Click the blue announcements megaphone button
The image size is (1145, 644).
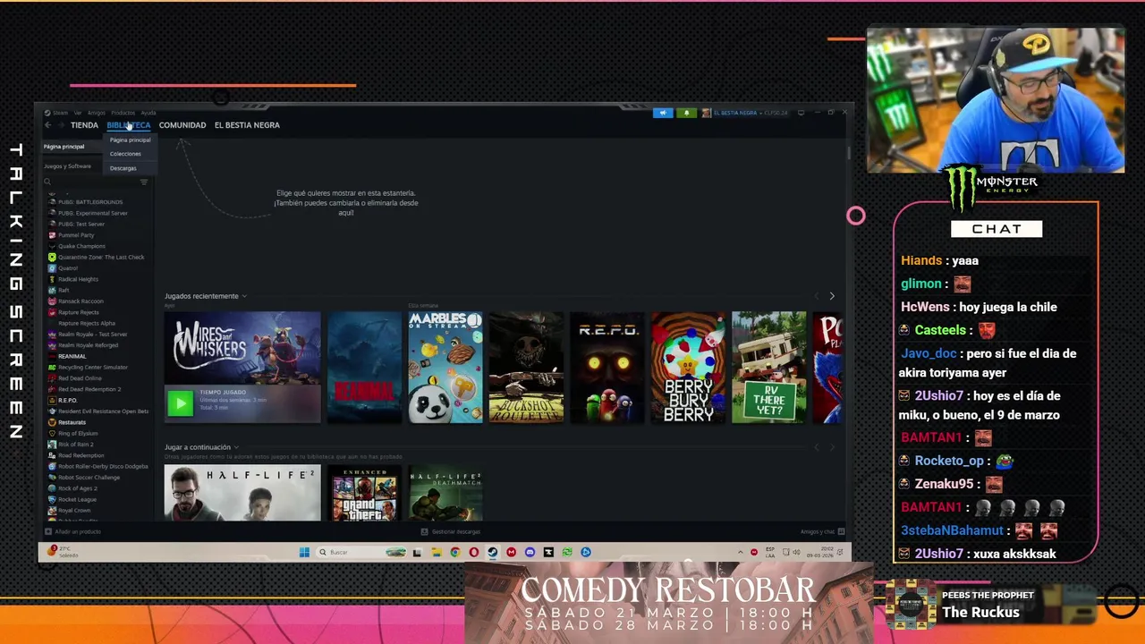[663, 113]
